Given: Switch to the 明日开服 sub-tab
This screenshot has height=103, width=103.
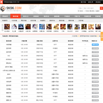Looking at the screenshot, I should coord(24,21).
